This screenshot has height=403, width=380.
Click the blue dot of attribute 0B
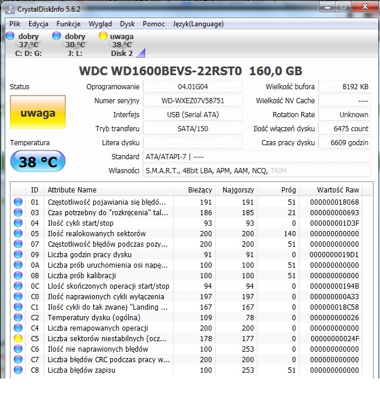click(18, 275)
